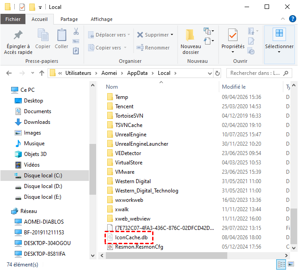
Task: Switch to details view in the status bar
Action: click(x=281, y=264)
